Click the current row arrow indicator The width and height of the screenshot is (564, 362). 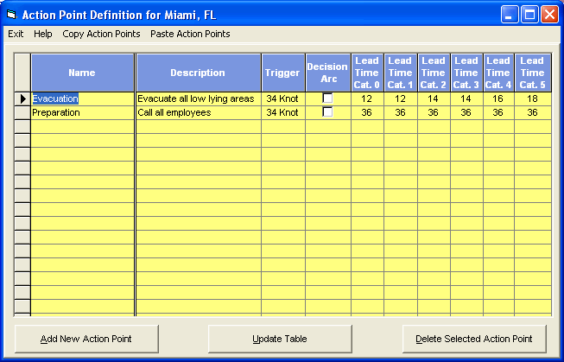[x=22, y=99]
